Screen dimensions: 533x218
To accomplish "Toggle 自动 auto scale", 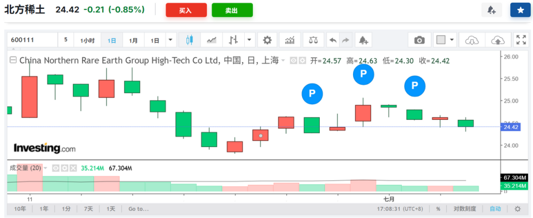I will (x=495, y=209).
